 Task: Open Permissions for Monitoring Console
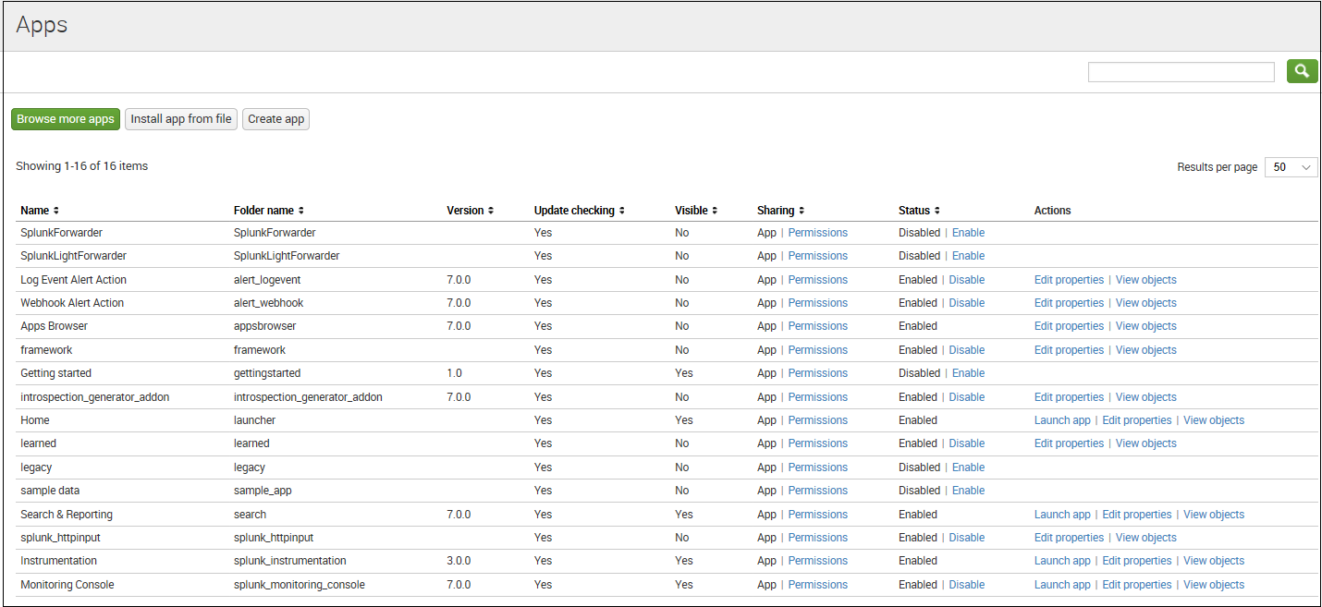817,585
